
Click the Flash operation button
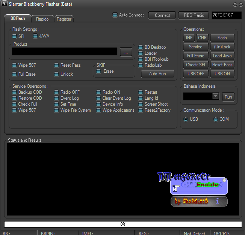pyautogui.click(x=222, y=38)
